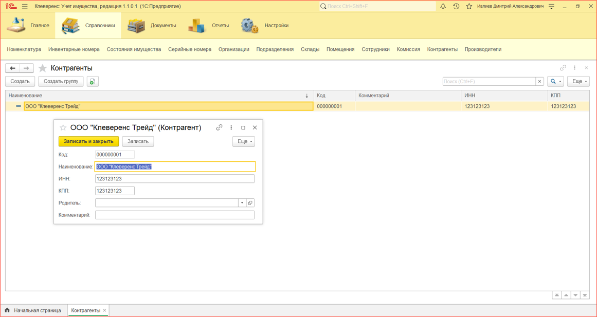Open the Главное section
This screenshot has width=597, height=317.
point(28,26)
